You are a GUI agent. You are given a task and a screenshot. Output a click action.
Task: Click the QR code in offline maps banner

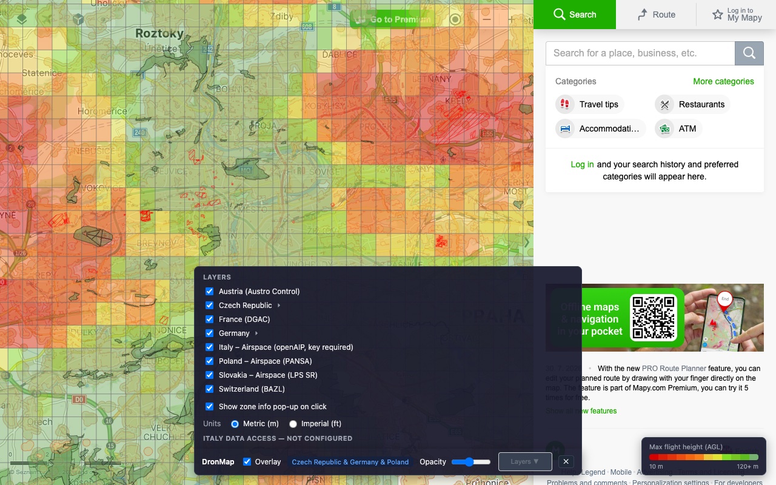(x=653, y=318)
